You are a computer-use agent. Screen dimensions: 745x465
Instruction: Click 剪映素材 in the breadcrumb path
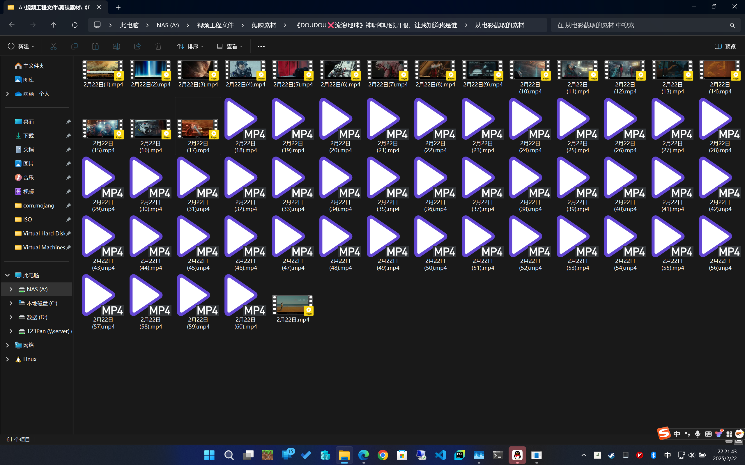263,25
